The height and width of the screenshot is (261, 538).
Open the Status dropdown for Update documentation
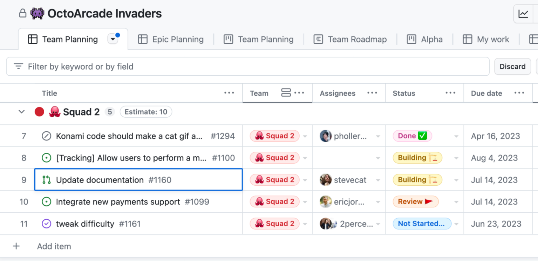(456, 180)
